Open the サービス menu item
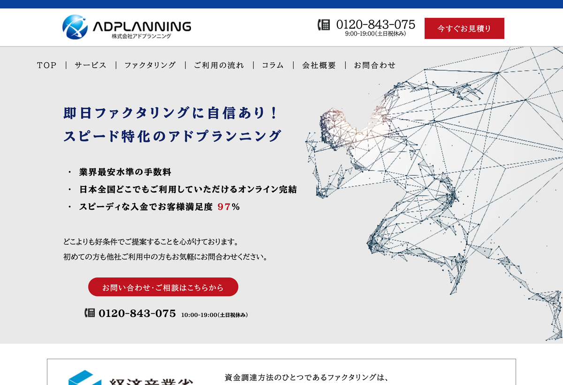This screenshot has width=563, height=385. [91, 65]
